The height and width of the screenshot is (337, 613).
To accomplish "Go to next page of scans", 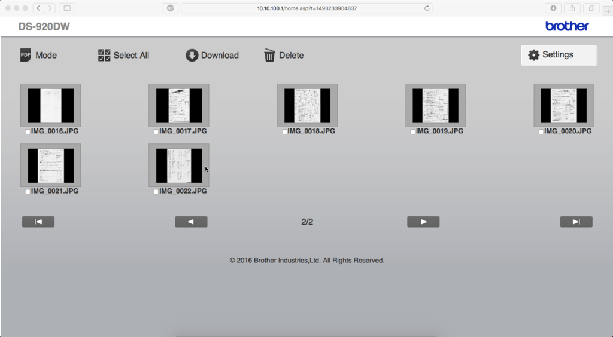I will [x=423, y=222].
